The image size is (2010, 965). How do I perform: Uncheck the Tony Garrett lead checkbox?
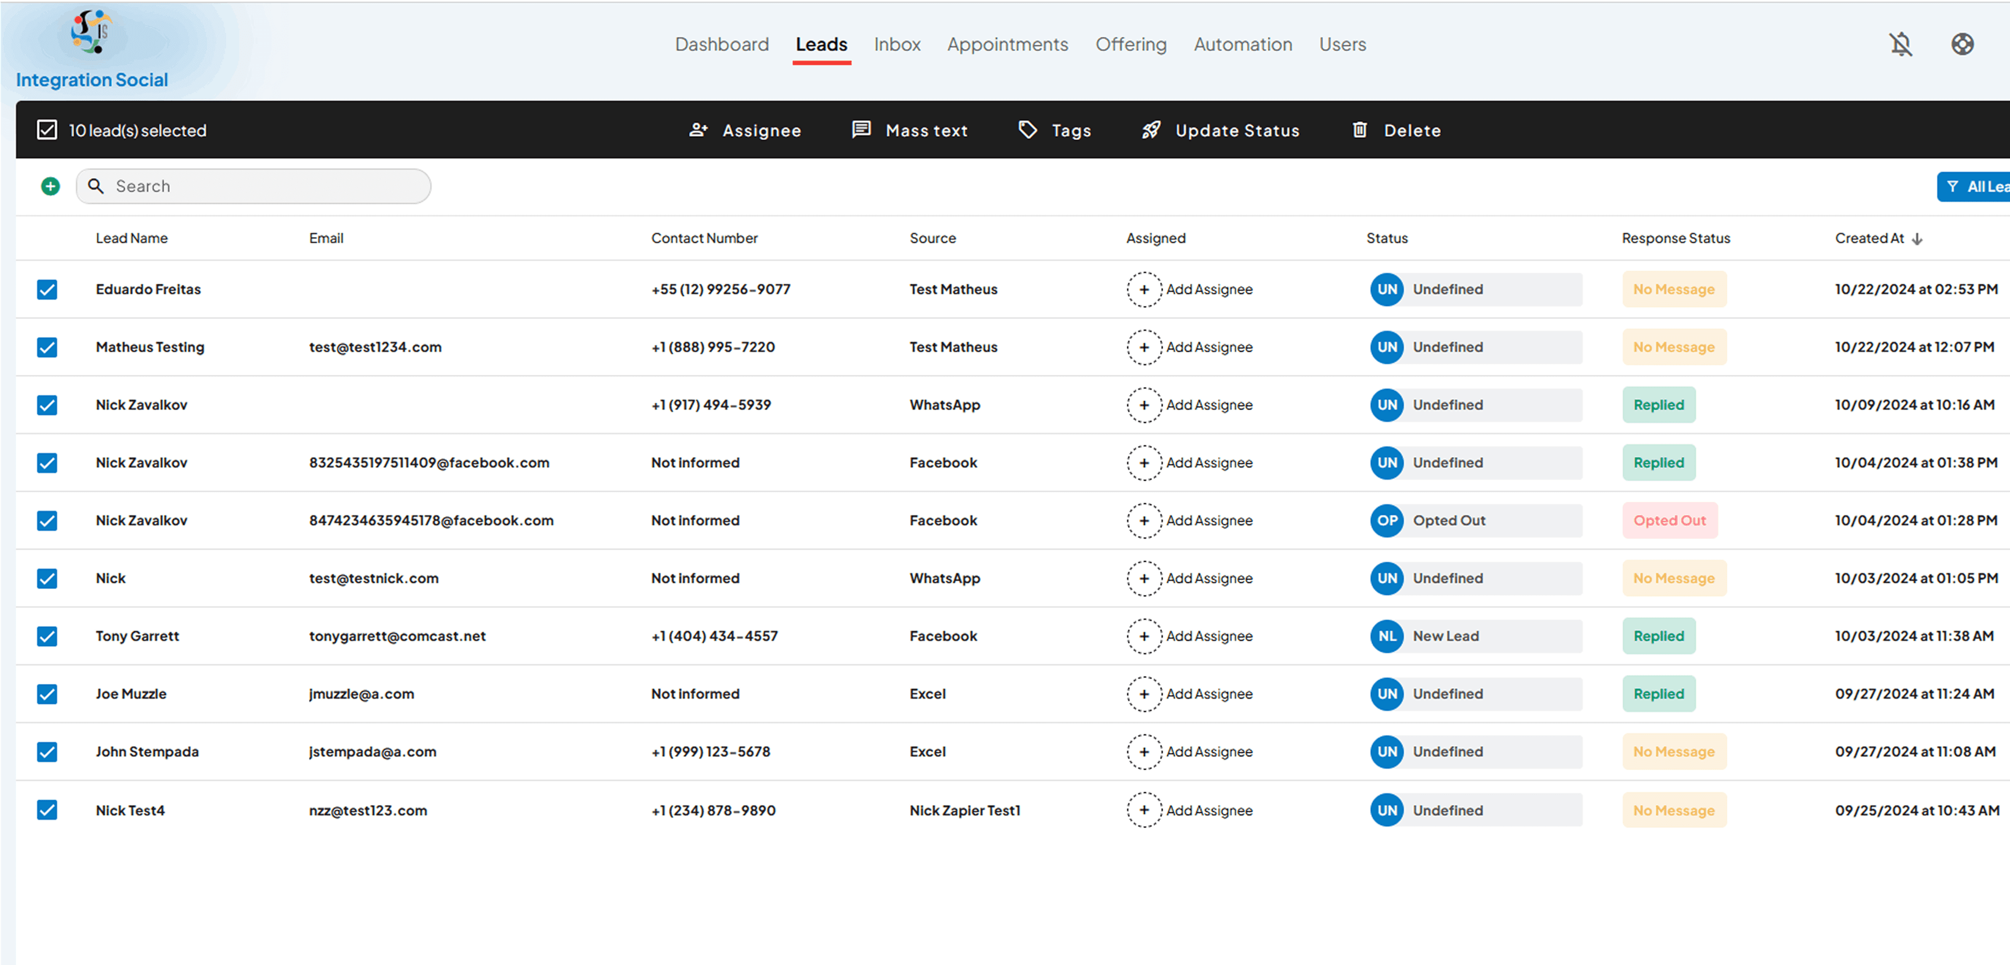click(x=47, y=636)
